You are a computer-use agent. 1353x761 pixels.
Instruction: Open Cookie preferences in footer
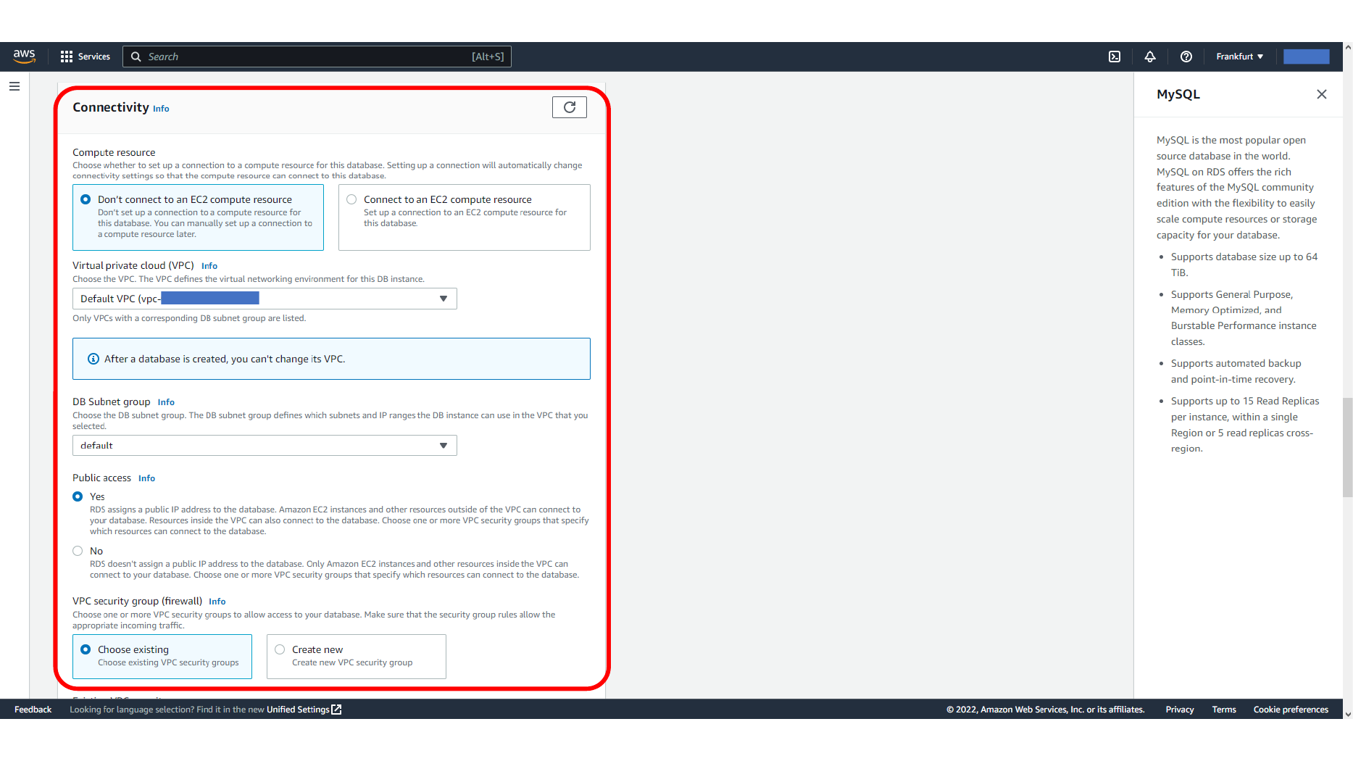1291,710
